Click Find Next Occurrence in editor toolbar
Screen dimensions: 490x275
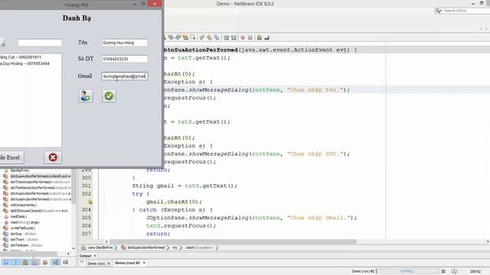(178, 37)
